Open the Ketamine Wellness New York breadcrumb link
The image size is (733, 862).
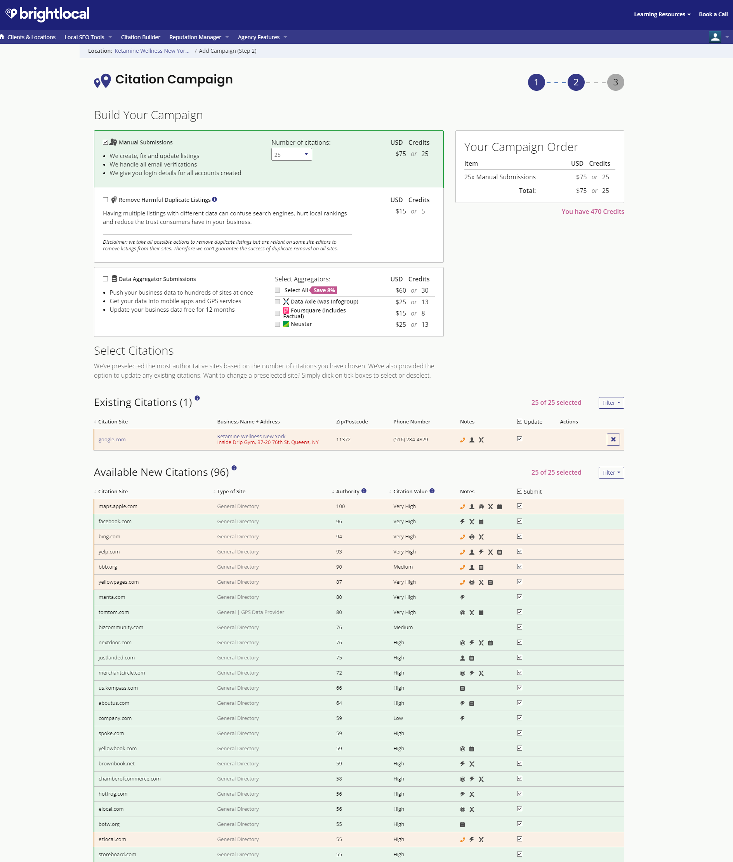coord(152,51)
